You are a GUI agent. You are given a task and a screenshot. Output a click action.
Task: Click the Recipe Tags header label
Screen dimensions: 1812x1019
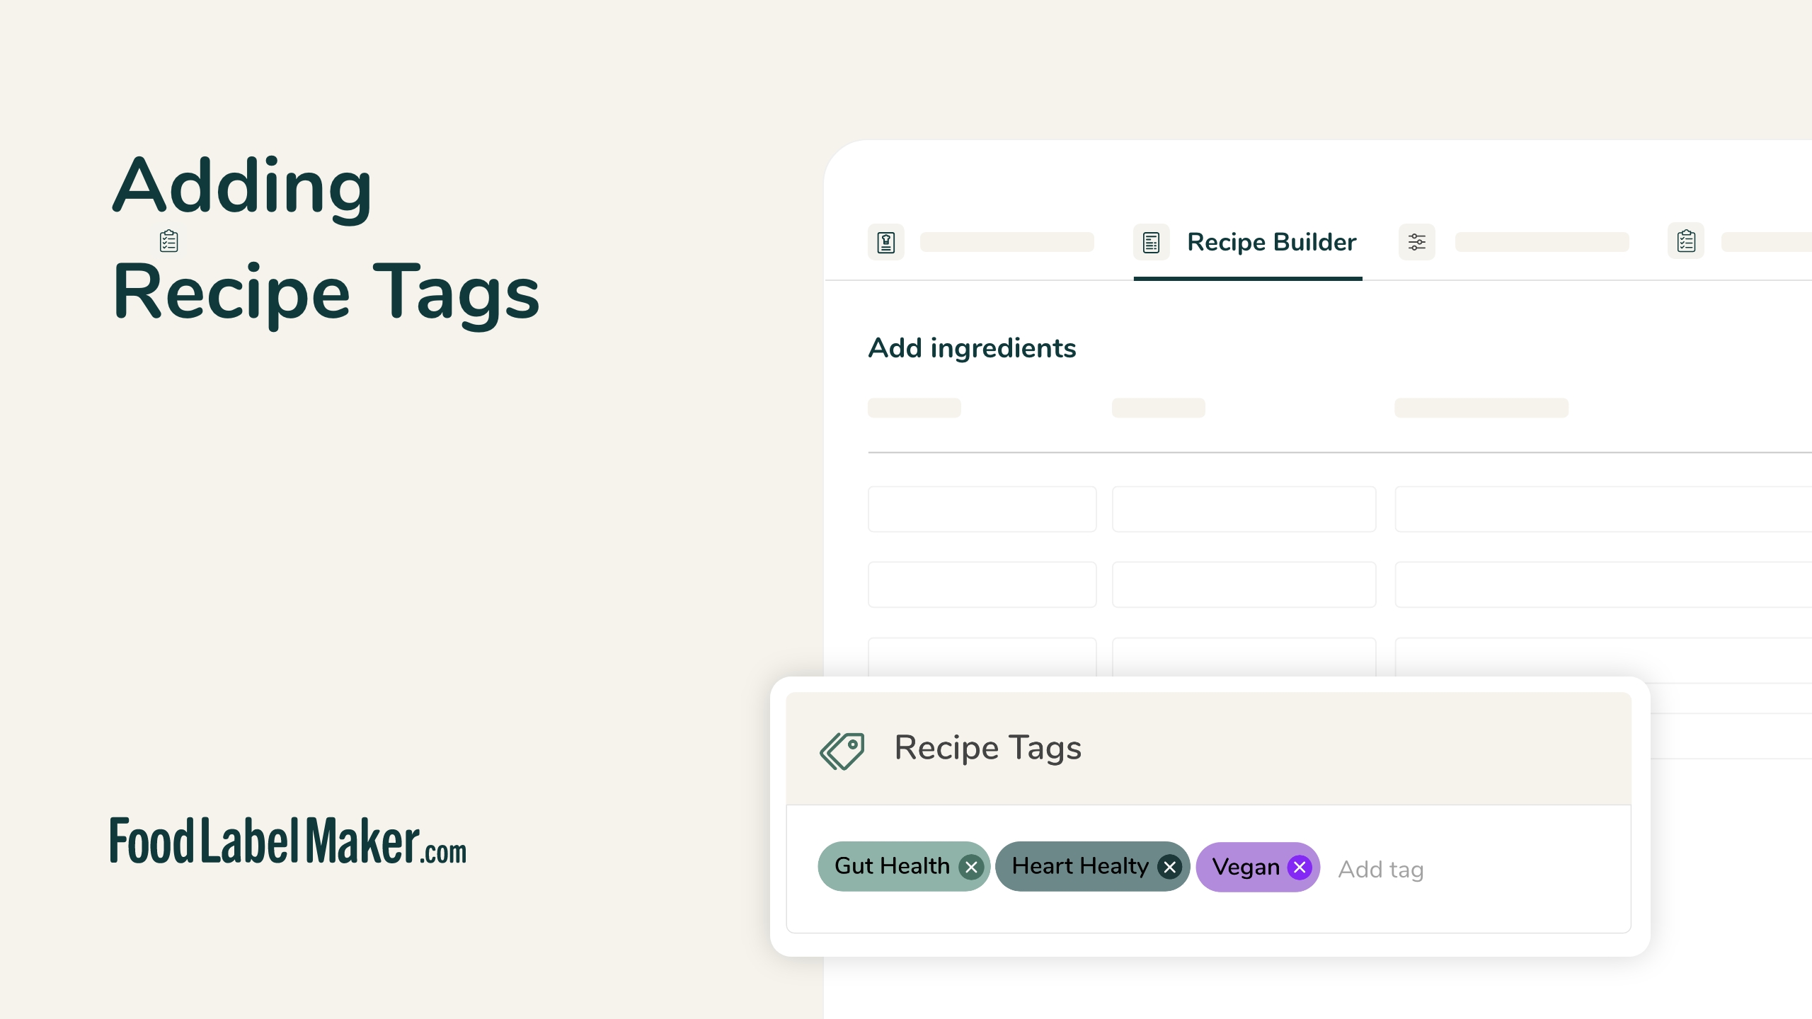[x=988, y=748]
